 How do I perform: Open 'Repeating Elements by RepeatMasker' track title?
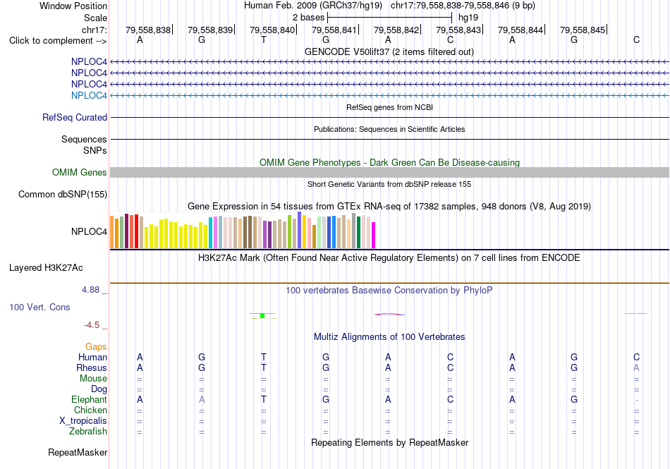(389, 442)
